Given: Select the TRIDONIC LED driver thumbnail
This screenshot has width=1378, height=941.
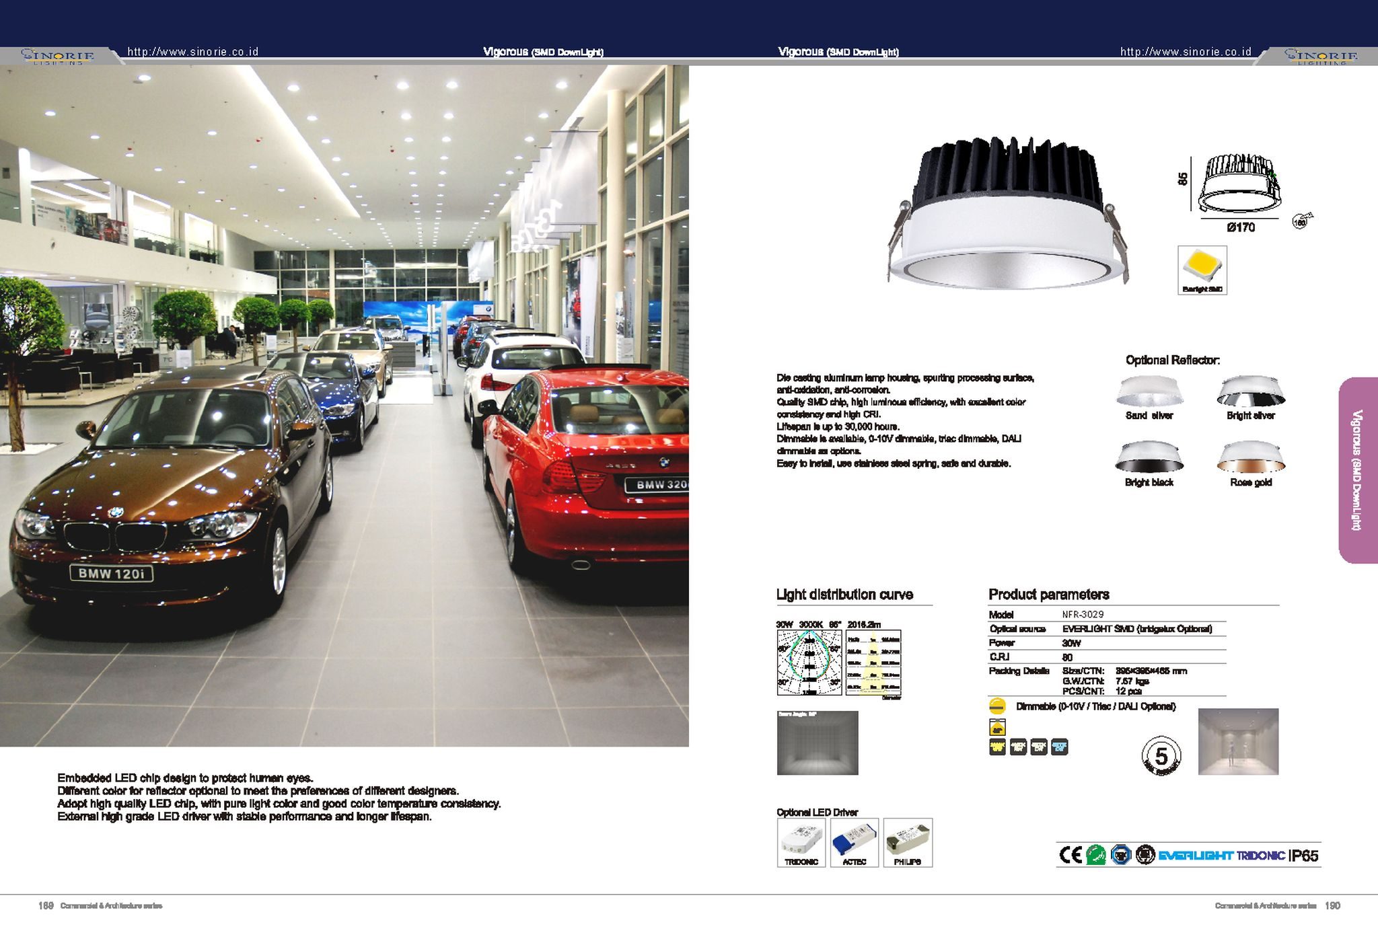Looking at the screenshot, I should (x=801, y=842).
